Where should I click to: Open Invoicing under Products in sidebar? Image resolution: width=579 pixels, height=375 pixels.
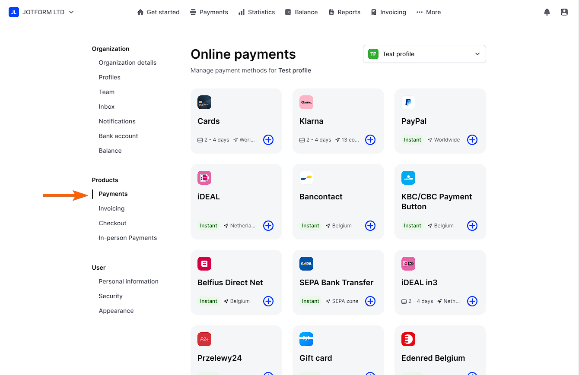tap(111, 208)
